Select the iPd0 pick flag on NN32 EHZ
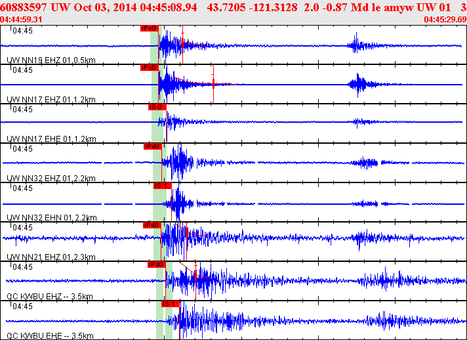 click(152, 146)
